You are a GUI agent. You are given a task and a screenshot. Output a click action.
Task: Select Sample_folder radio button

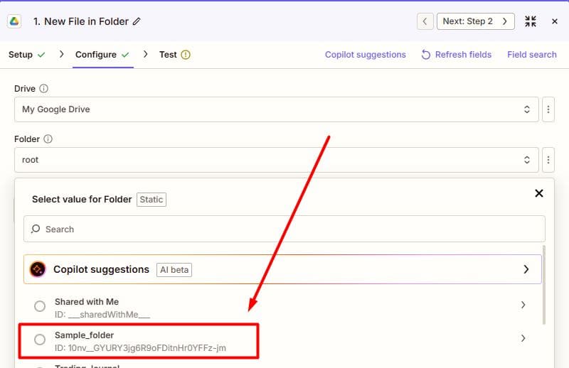40,340
